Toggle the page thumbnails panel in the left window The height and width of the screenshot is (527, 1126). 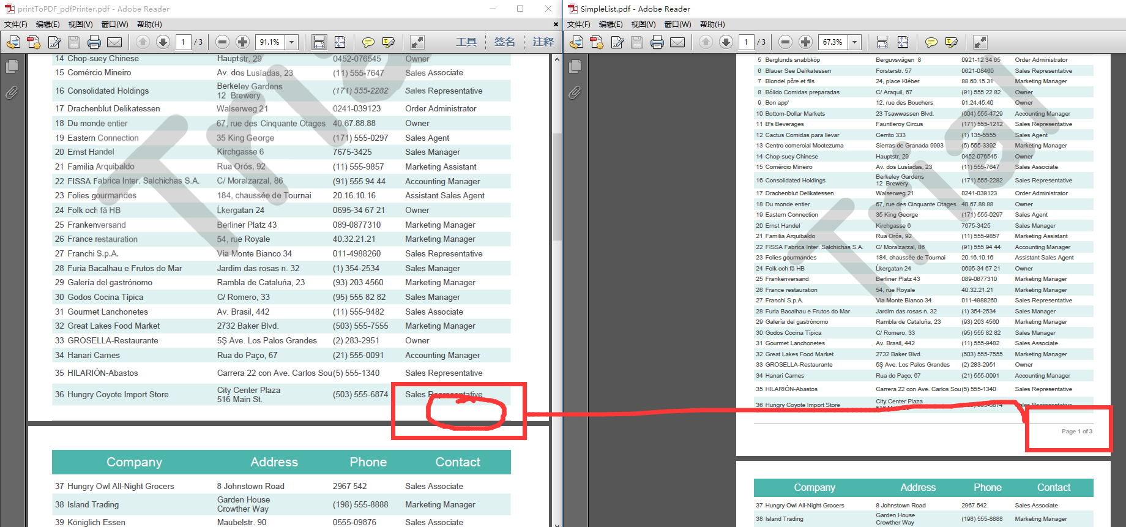12,66
